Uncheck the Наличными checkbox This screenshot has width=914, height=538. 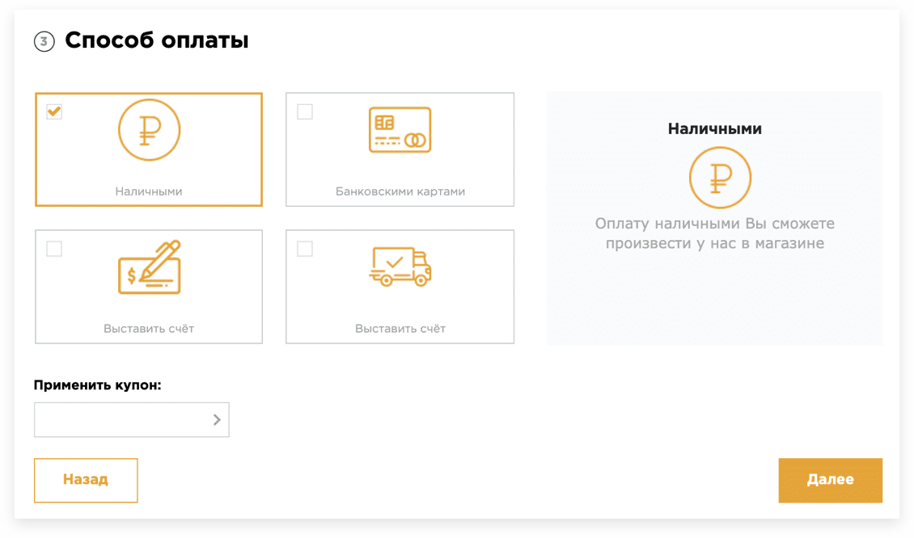coord(54,111)
